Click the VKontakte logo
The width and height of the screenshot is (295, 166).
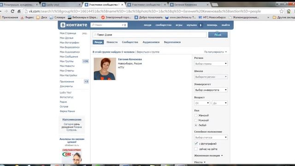[74, 25]
